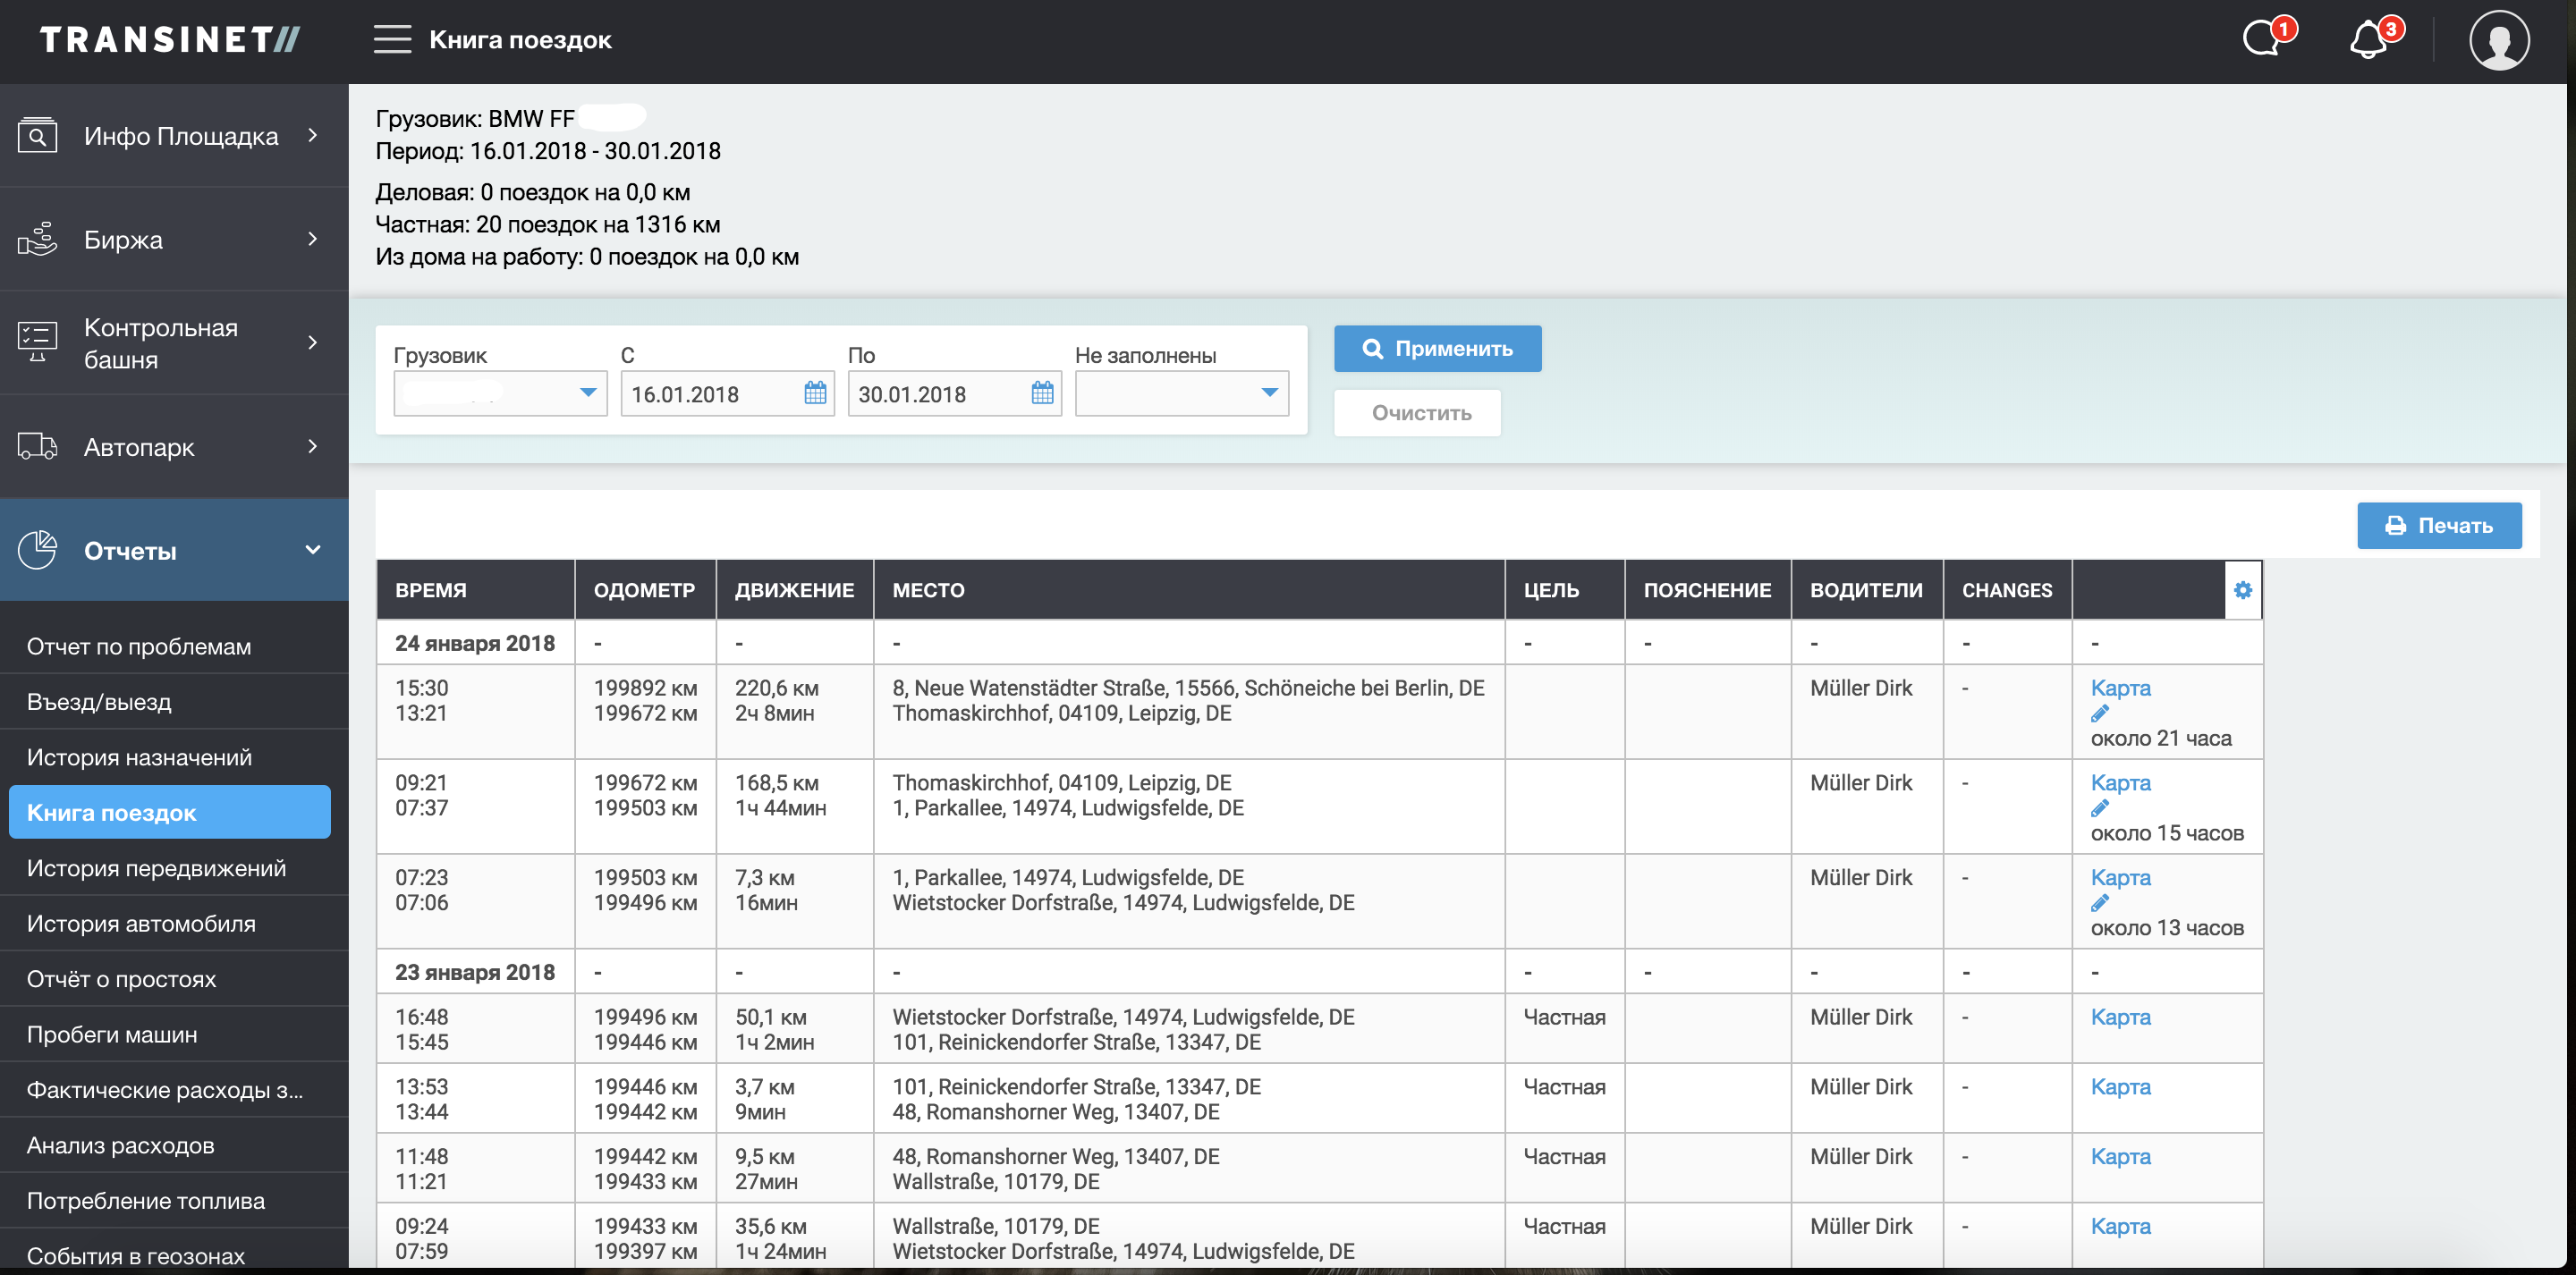The image size is (2576, 1275).
Task: Click the Печать button
Action: click(x=2438, y=526)
